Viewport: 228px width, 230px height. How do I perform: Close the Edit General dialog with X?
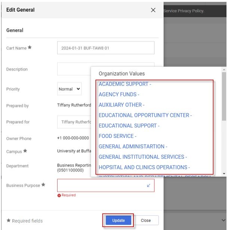(153, 10)
